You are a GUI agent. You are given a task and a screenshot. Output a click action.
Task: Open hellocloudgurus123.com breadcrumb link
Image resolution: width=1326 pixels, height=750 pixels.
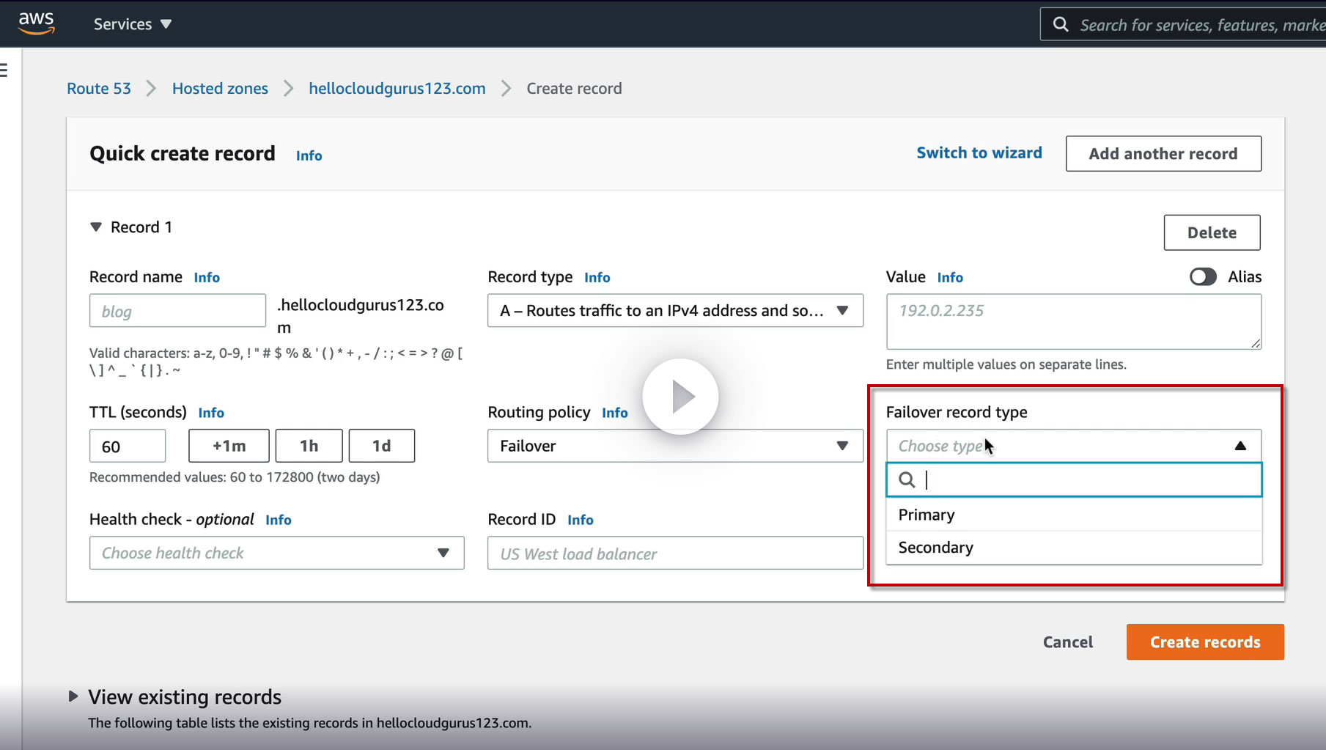click(397, 89)
